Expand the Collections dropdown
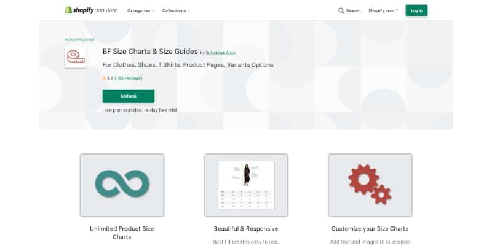The width and height of the screenshot is (492, 246). point(176,10)
